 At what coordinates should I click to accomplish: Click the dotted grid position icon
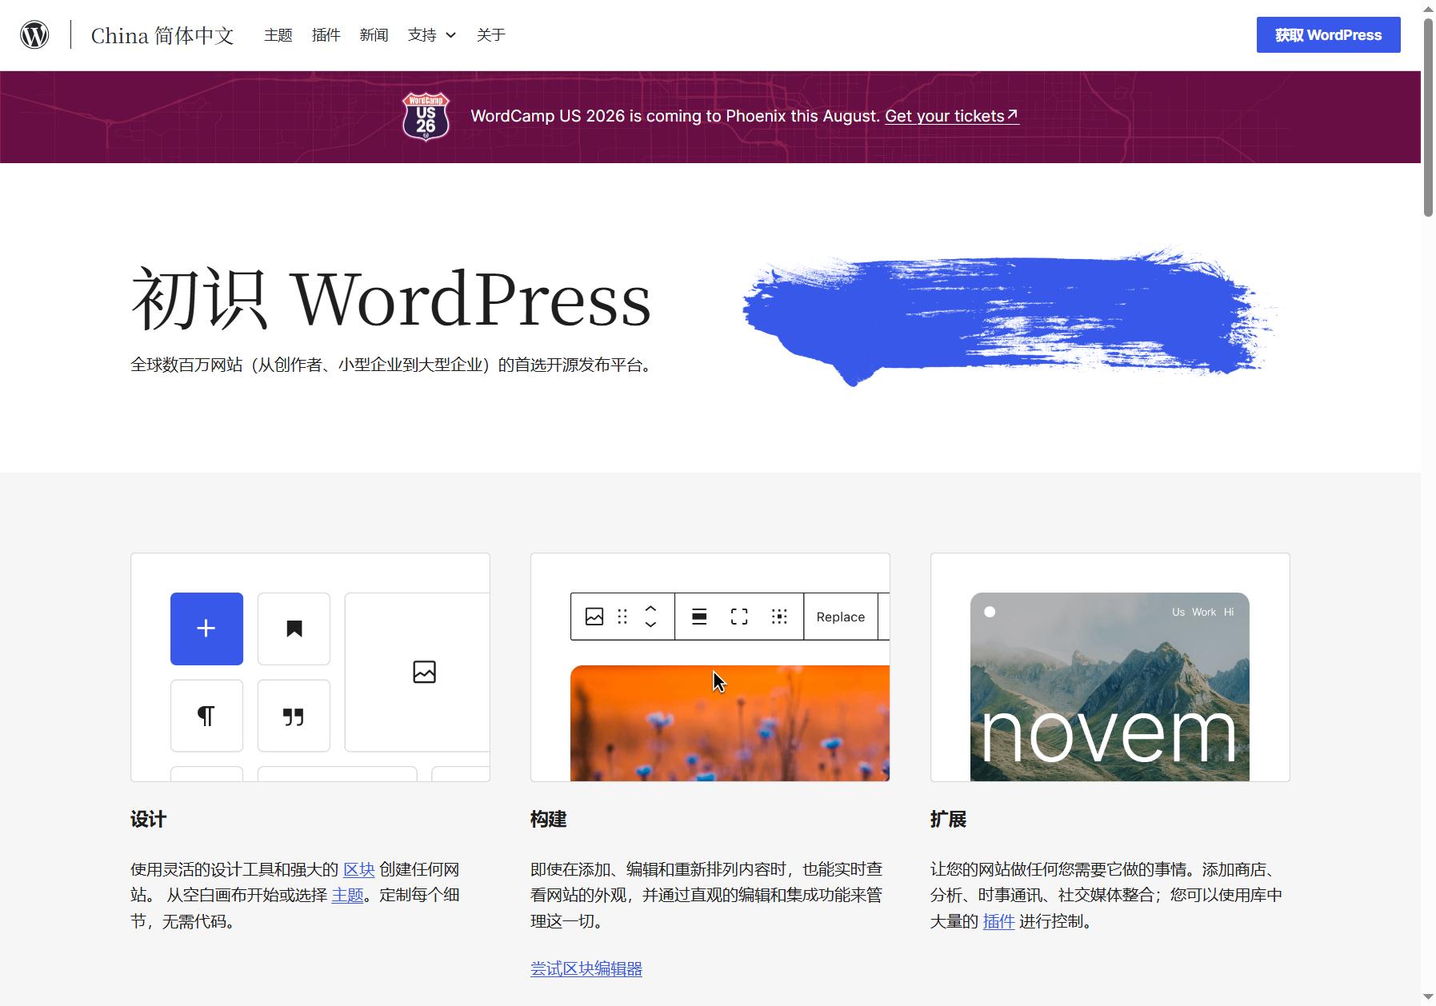[779, 617]
